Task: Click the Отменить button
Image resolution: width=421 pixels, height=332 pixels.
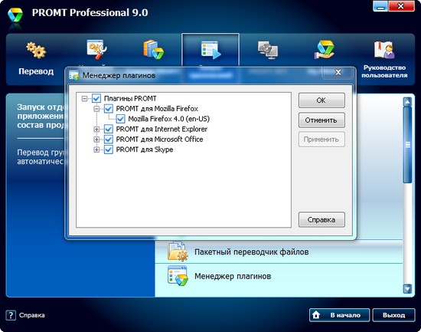Action: (321, 120)
